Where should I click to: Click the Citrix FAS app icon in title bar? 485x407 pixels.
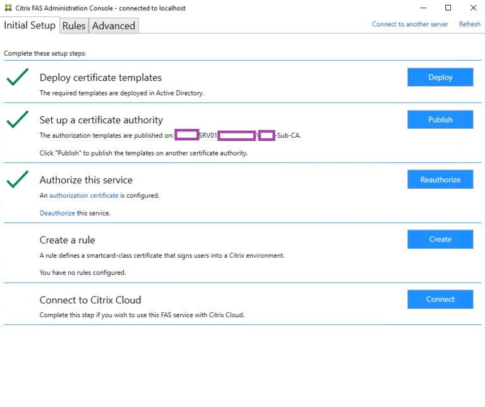8,8
